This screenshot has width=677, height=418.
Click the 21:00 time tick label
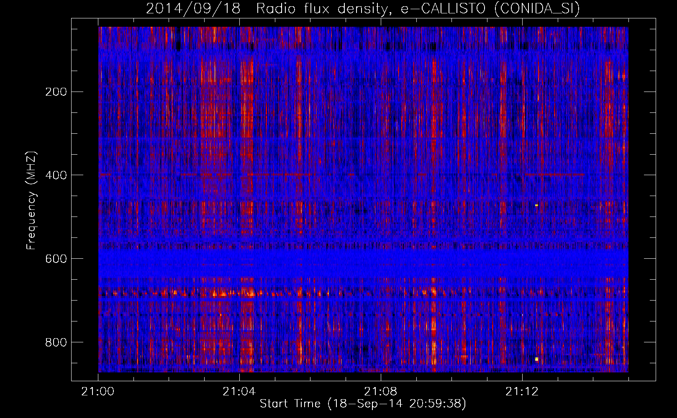98,392
